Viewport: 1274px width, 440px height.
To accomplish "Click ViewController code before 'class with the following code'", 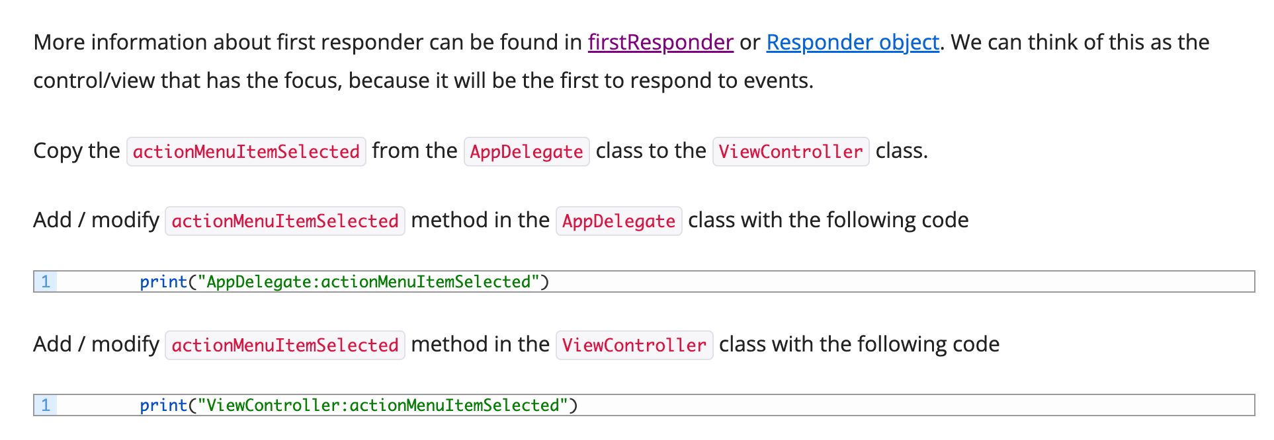I will [634, 346].
